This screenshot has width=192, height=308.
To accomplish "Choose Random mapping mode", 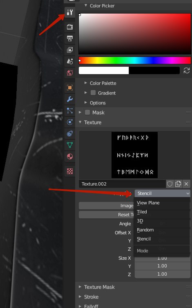I will point(162,230).
